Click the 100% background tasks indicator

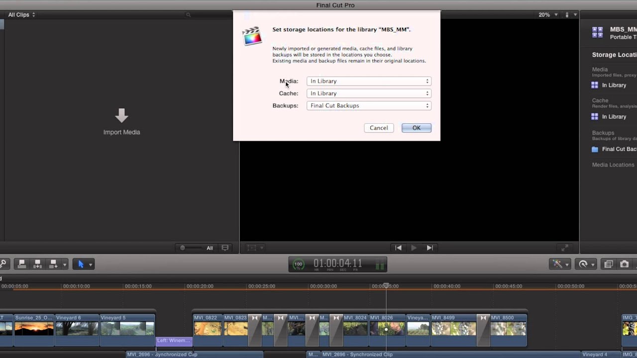298,265
